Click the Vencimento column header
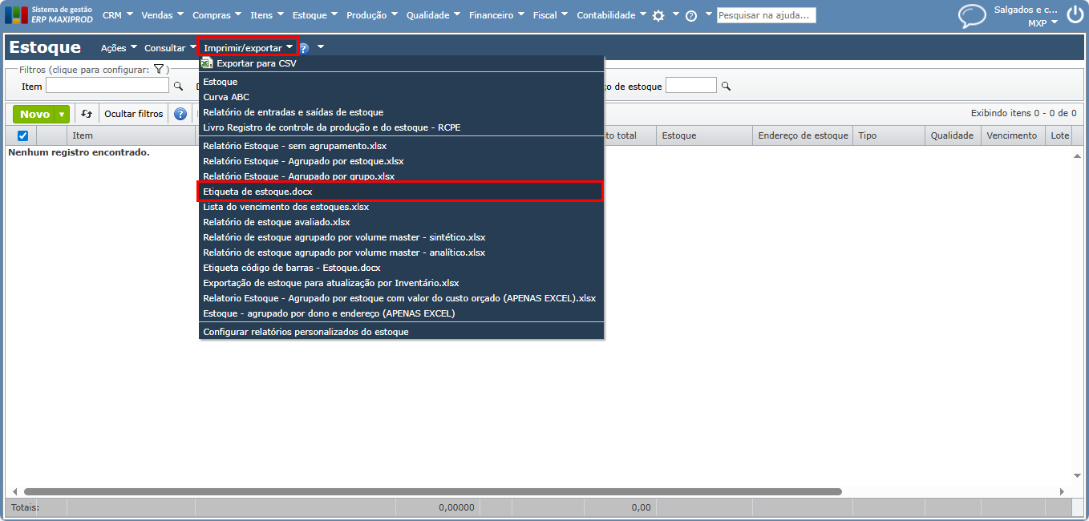The image size is (1089, 521). coord(1013,135)
